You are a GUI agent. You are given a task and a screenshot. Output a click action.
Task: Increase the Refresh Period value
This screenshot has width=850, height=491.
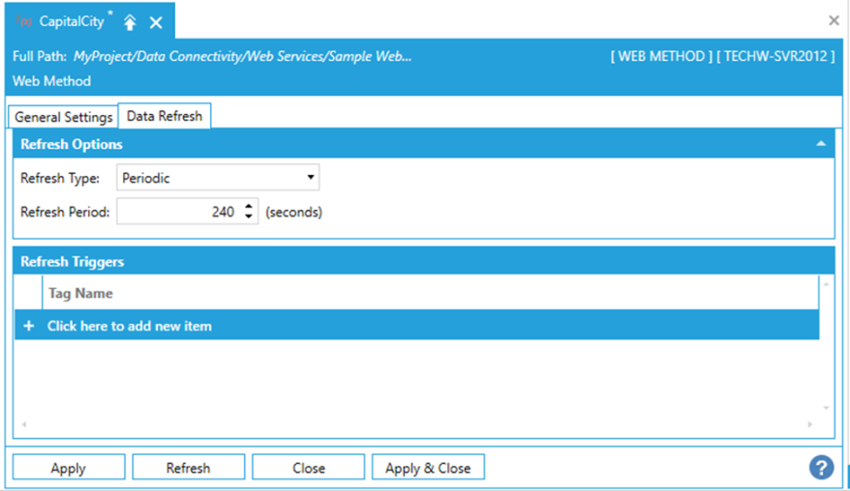click(249, 206)
